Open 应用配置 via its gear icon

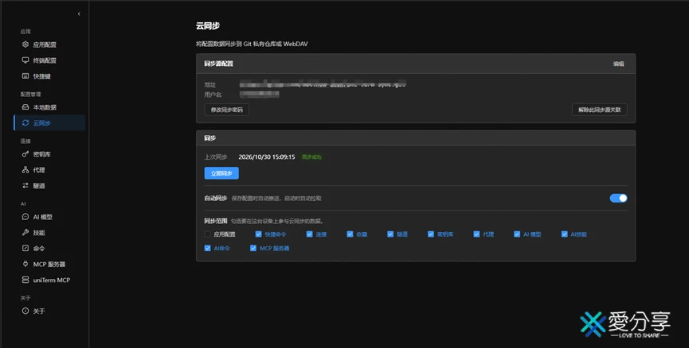25,44
